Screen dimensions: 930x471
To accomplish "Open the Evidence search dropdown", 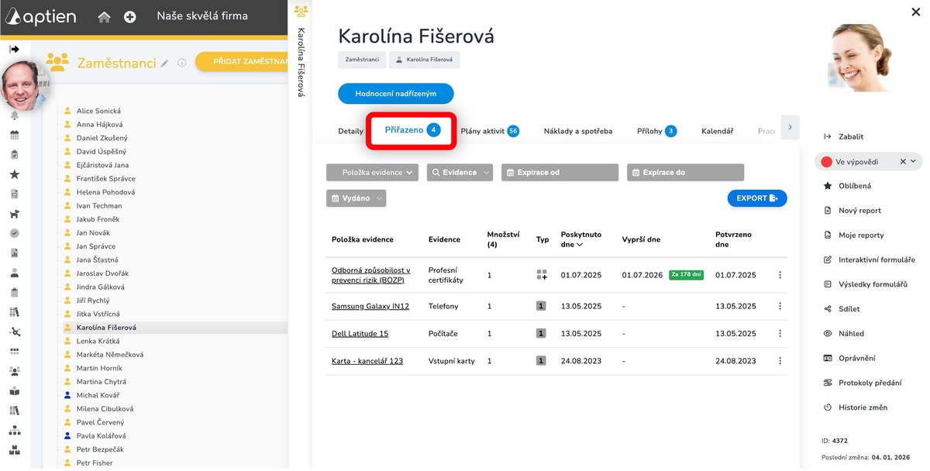I will click(460, 173).
